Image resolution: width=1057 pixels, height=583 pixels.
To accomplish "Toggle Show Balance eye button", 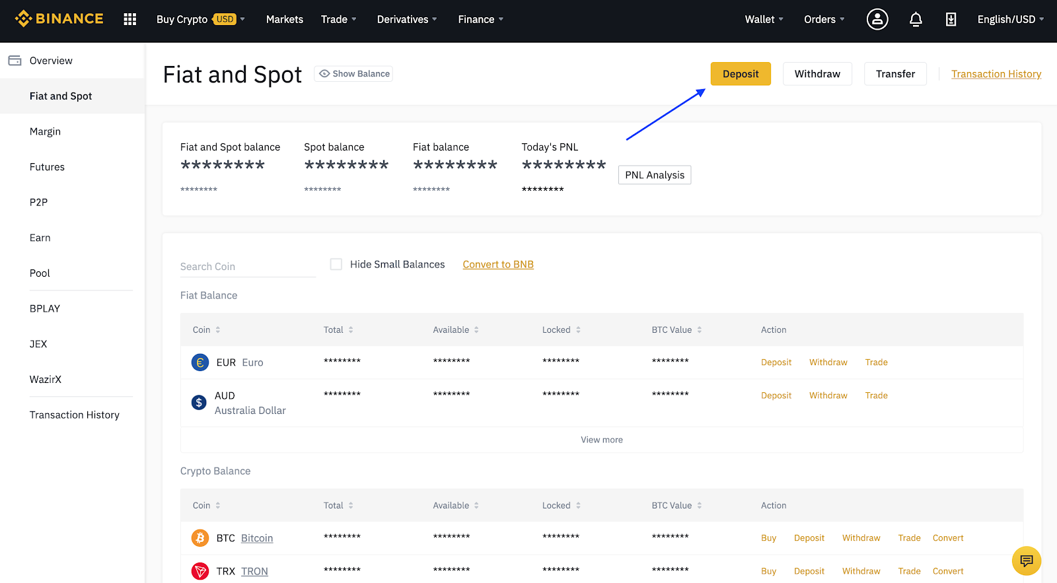I will (353, 74).
